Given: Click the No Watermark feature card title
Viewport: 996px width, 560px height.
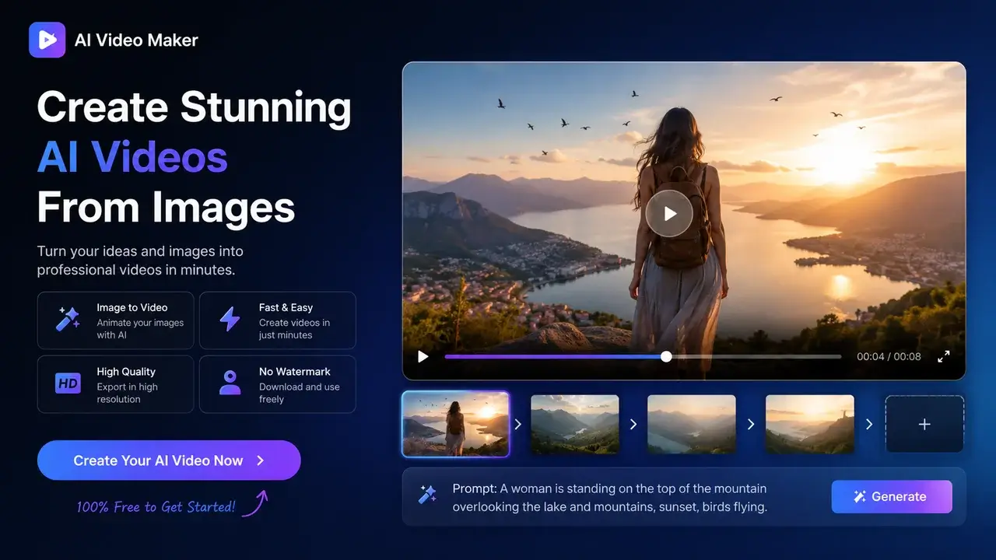Looking at the screenshot, I should (295, 372).
